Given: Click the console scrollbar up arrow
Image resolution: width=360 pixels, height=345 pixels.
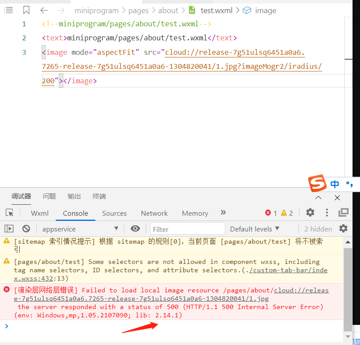Looking at the screenshot, I should click(x=348, y=242).
